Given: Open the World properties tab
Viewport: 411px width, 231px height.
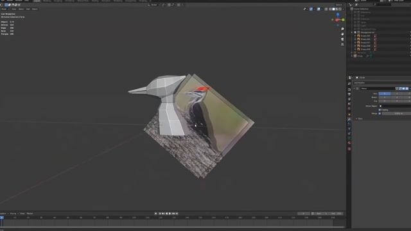Looking at the screenshot, I should [349, 108].
